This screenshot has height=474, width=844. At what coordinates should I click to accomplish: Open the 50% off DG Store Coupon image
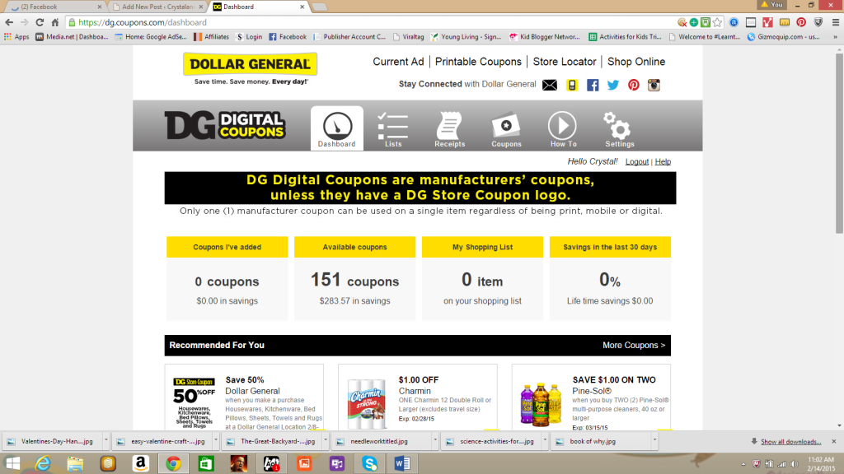click(194, 402)
